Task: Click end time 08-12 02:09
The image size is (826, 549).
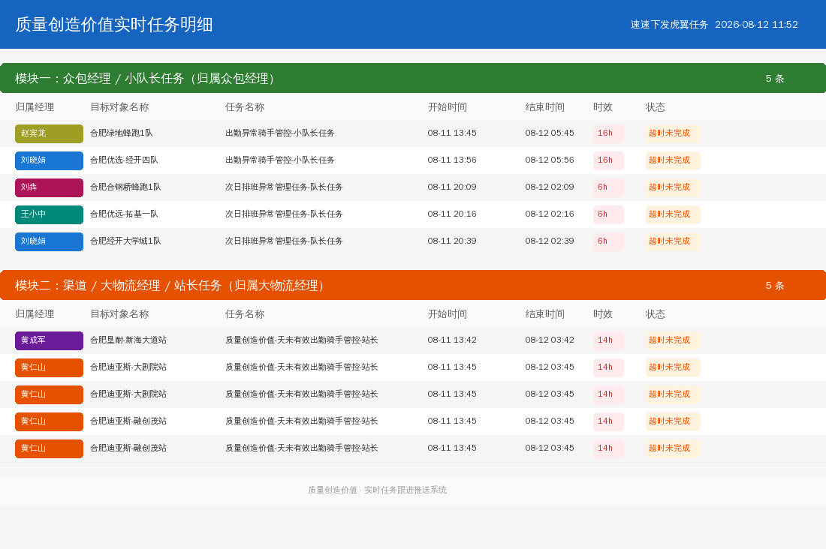Action: point(550,187)
